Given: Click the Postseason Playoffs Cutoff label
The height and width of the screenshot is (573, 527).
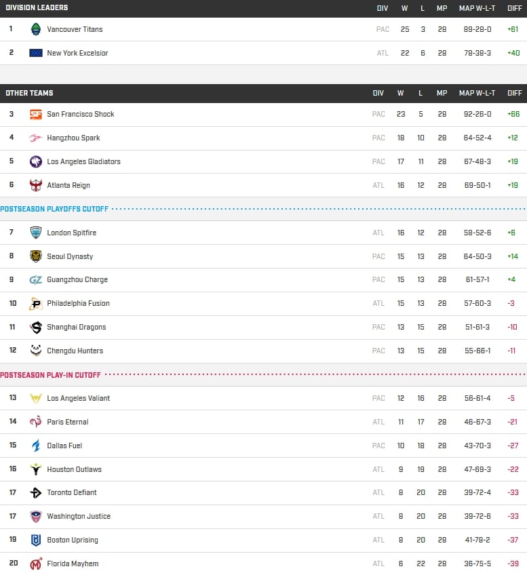Looking at the screenshot, I should 54,209.
